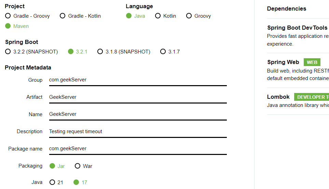
Task: Focus the Name input field
Action: [x=138, y=114]
